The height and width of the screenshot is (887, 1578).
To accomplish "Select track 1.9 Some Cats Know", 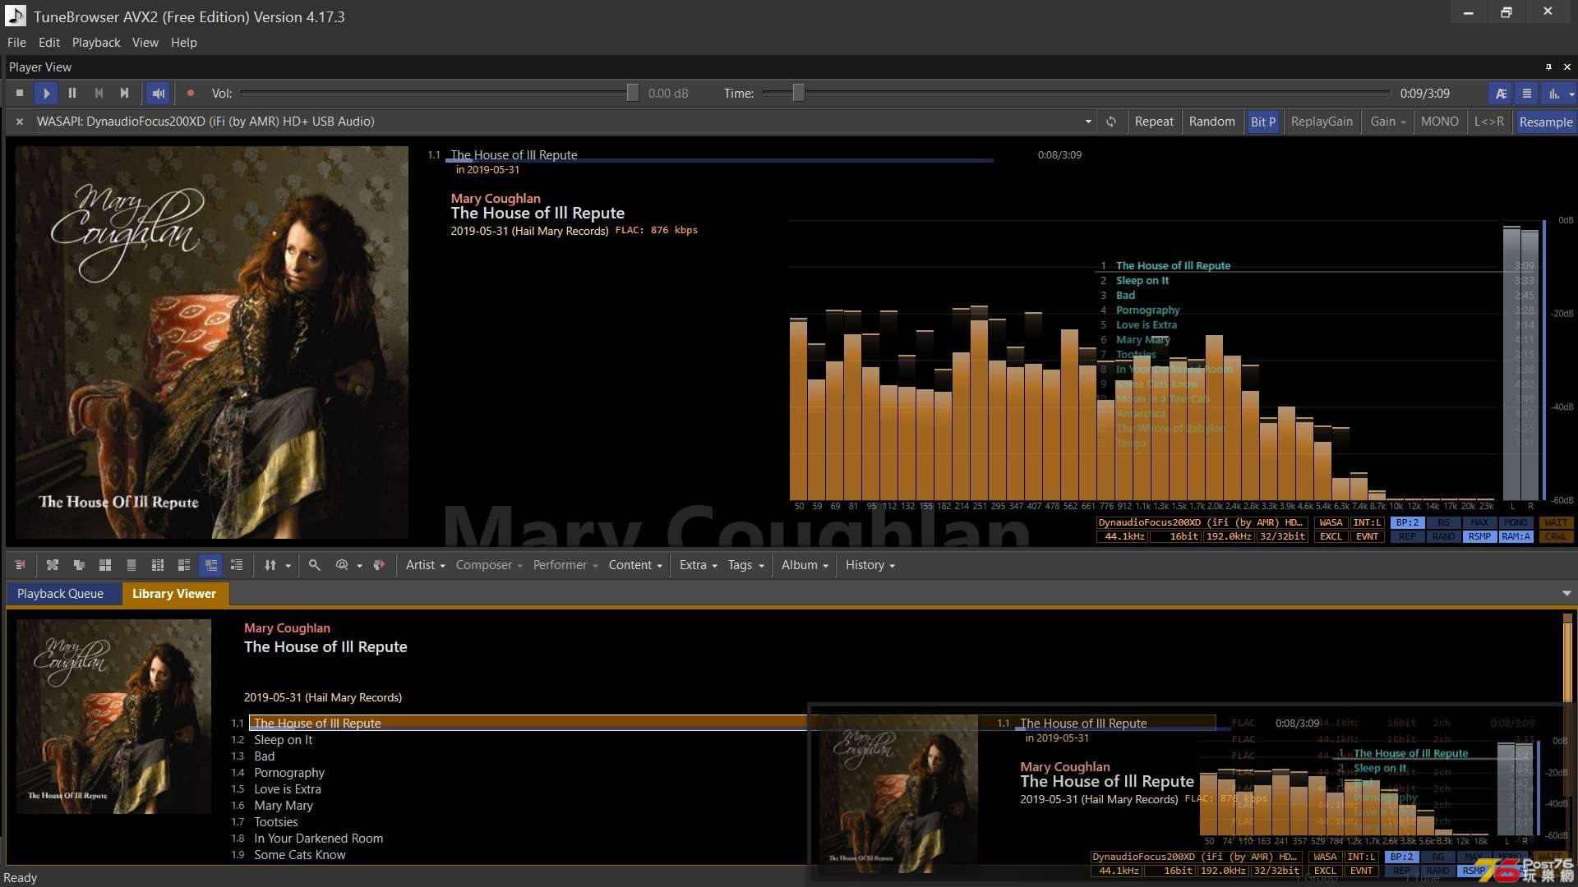I will coord(300,855).
